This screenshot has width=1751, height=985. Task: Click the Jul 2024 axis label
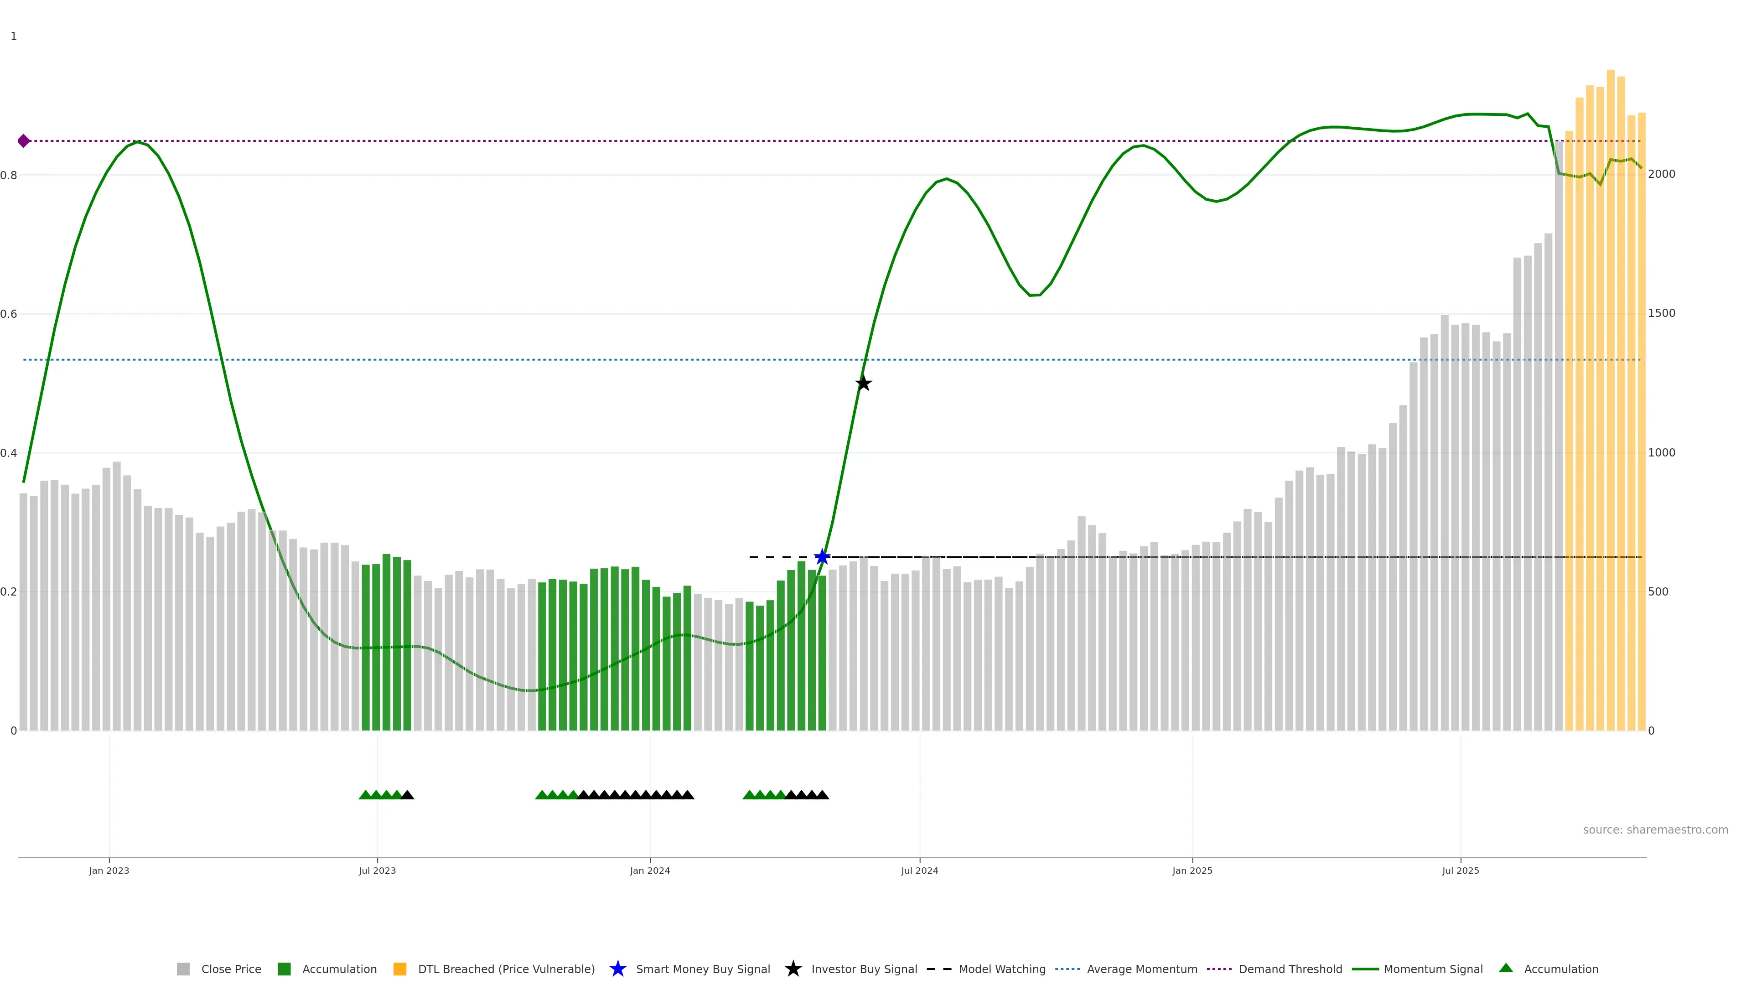pyautogui.click(x=919, y=870)
